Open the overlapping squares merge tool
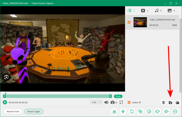Viewport: 182px width, 117px height. click(140, 111)
